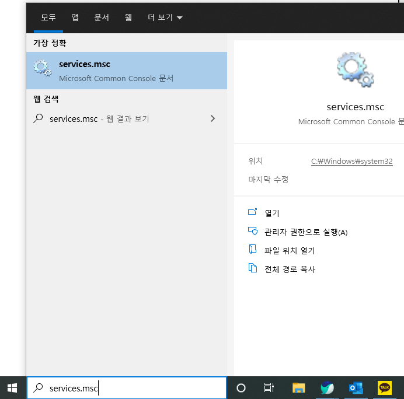This screenshot has height=399, width=404.
Task: Click the 마지막 수정 label
Action: (x=268, y=179)
